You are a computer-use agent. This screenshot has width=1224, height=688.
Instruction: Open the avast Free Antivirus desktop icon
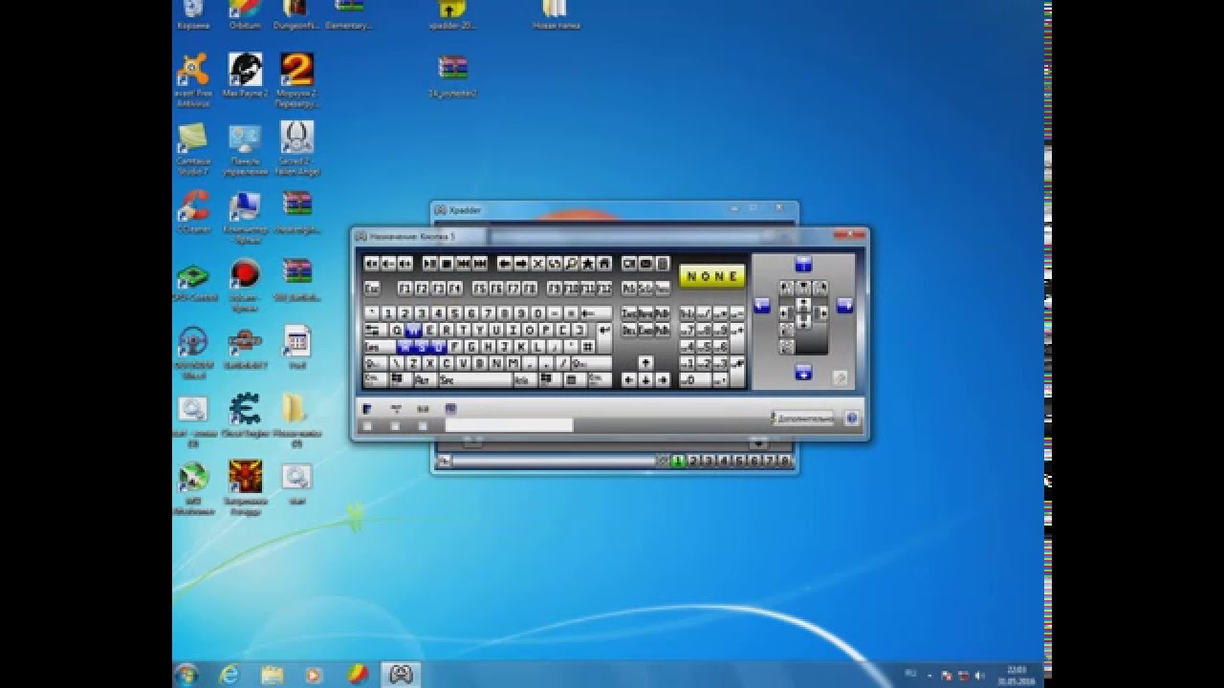click(193, 78)
